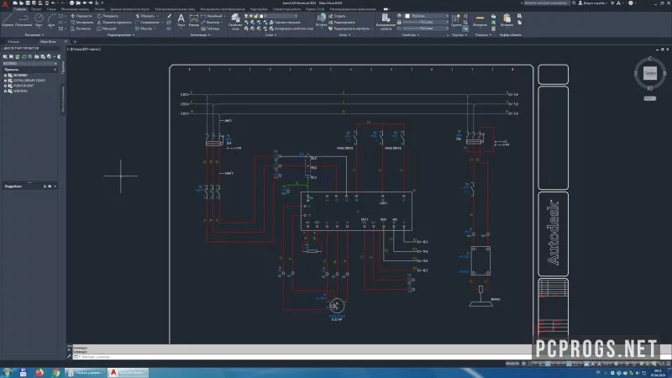Select the Arc (Дуга) tool
The image size is (672, 378).
pos(51,19)
